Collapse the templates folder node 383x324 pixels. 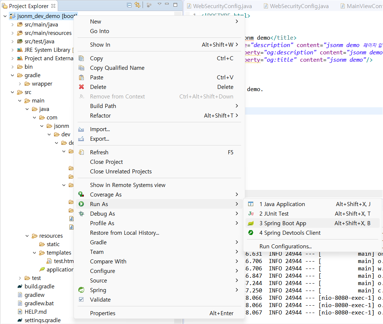click(35, 253)
